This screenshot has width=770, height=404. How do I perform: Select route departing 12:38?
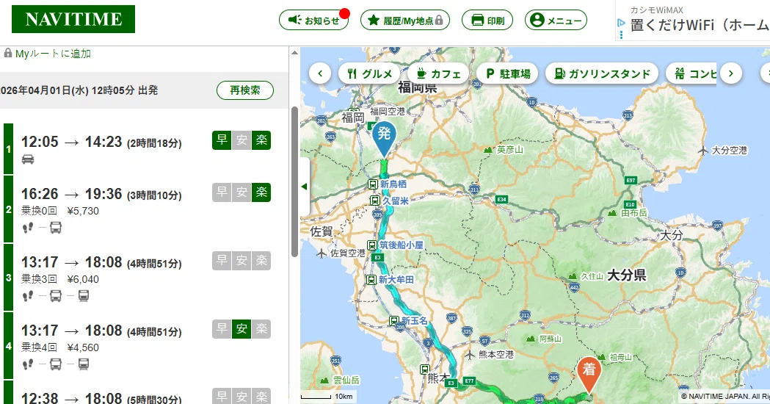[x=146, y=393]
